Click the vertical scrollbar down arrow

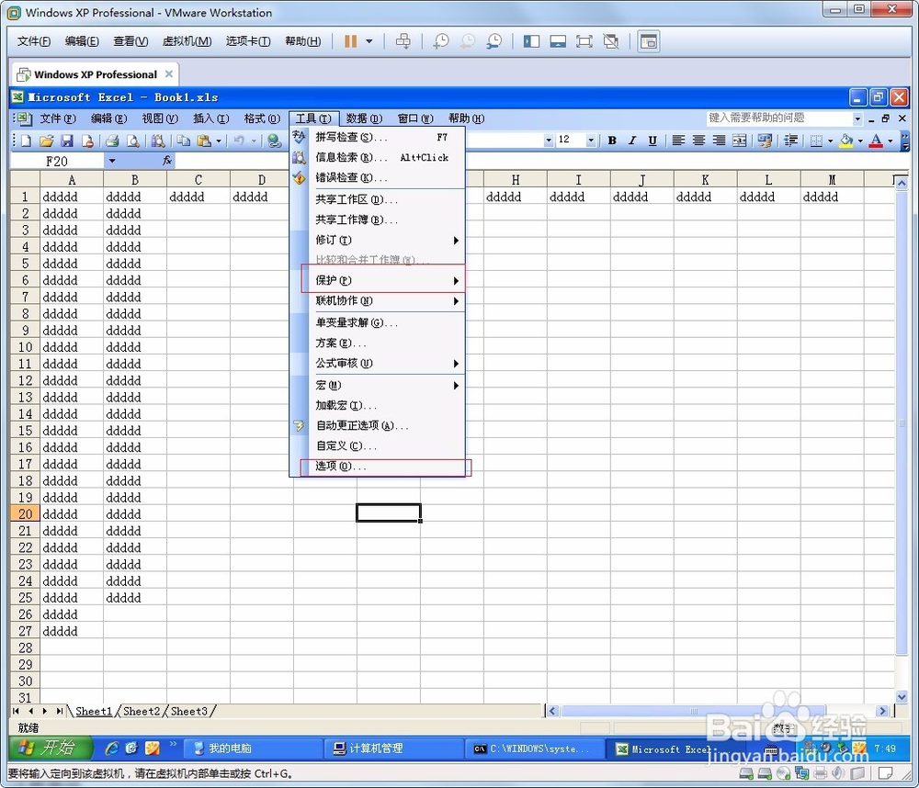902,696
